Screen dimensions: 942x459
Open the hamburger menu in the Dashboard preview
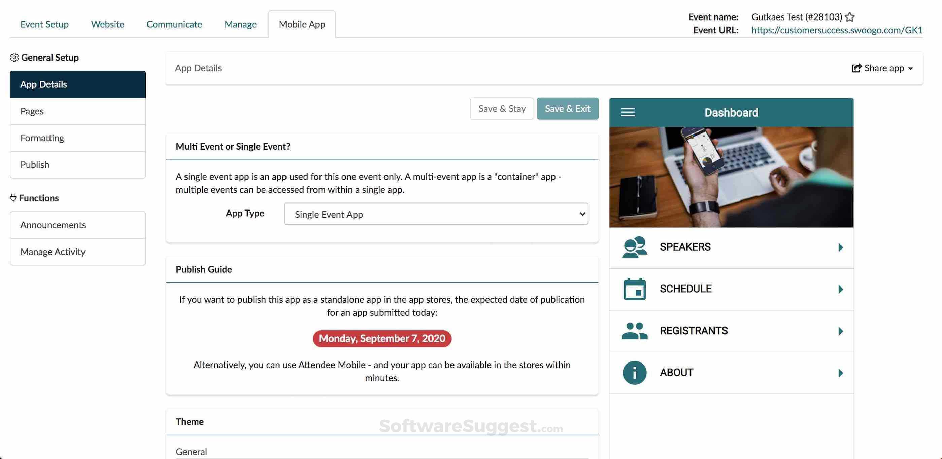tap(628, 112)
